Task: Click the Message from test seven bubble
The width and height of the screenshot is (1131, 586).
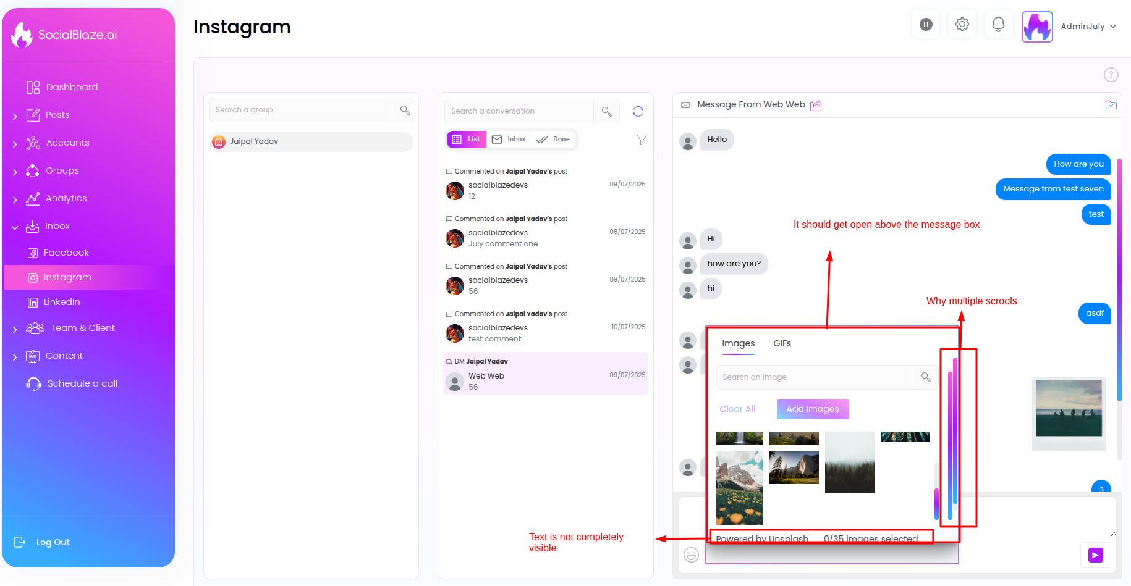Action: (x=1053, y=189)
